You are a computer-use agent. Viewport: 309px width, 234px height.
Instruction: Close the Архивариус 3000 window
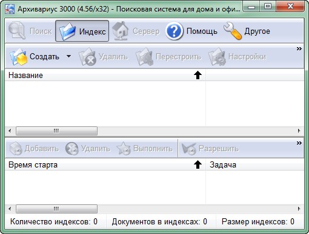coord(290,7)
